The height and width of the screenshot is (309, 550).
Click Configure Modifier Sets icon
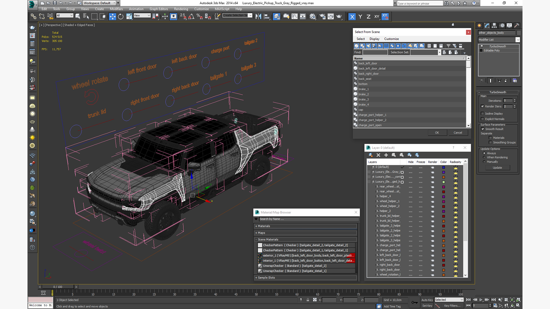(x=515, y=81)
